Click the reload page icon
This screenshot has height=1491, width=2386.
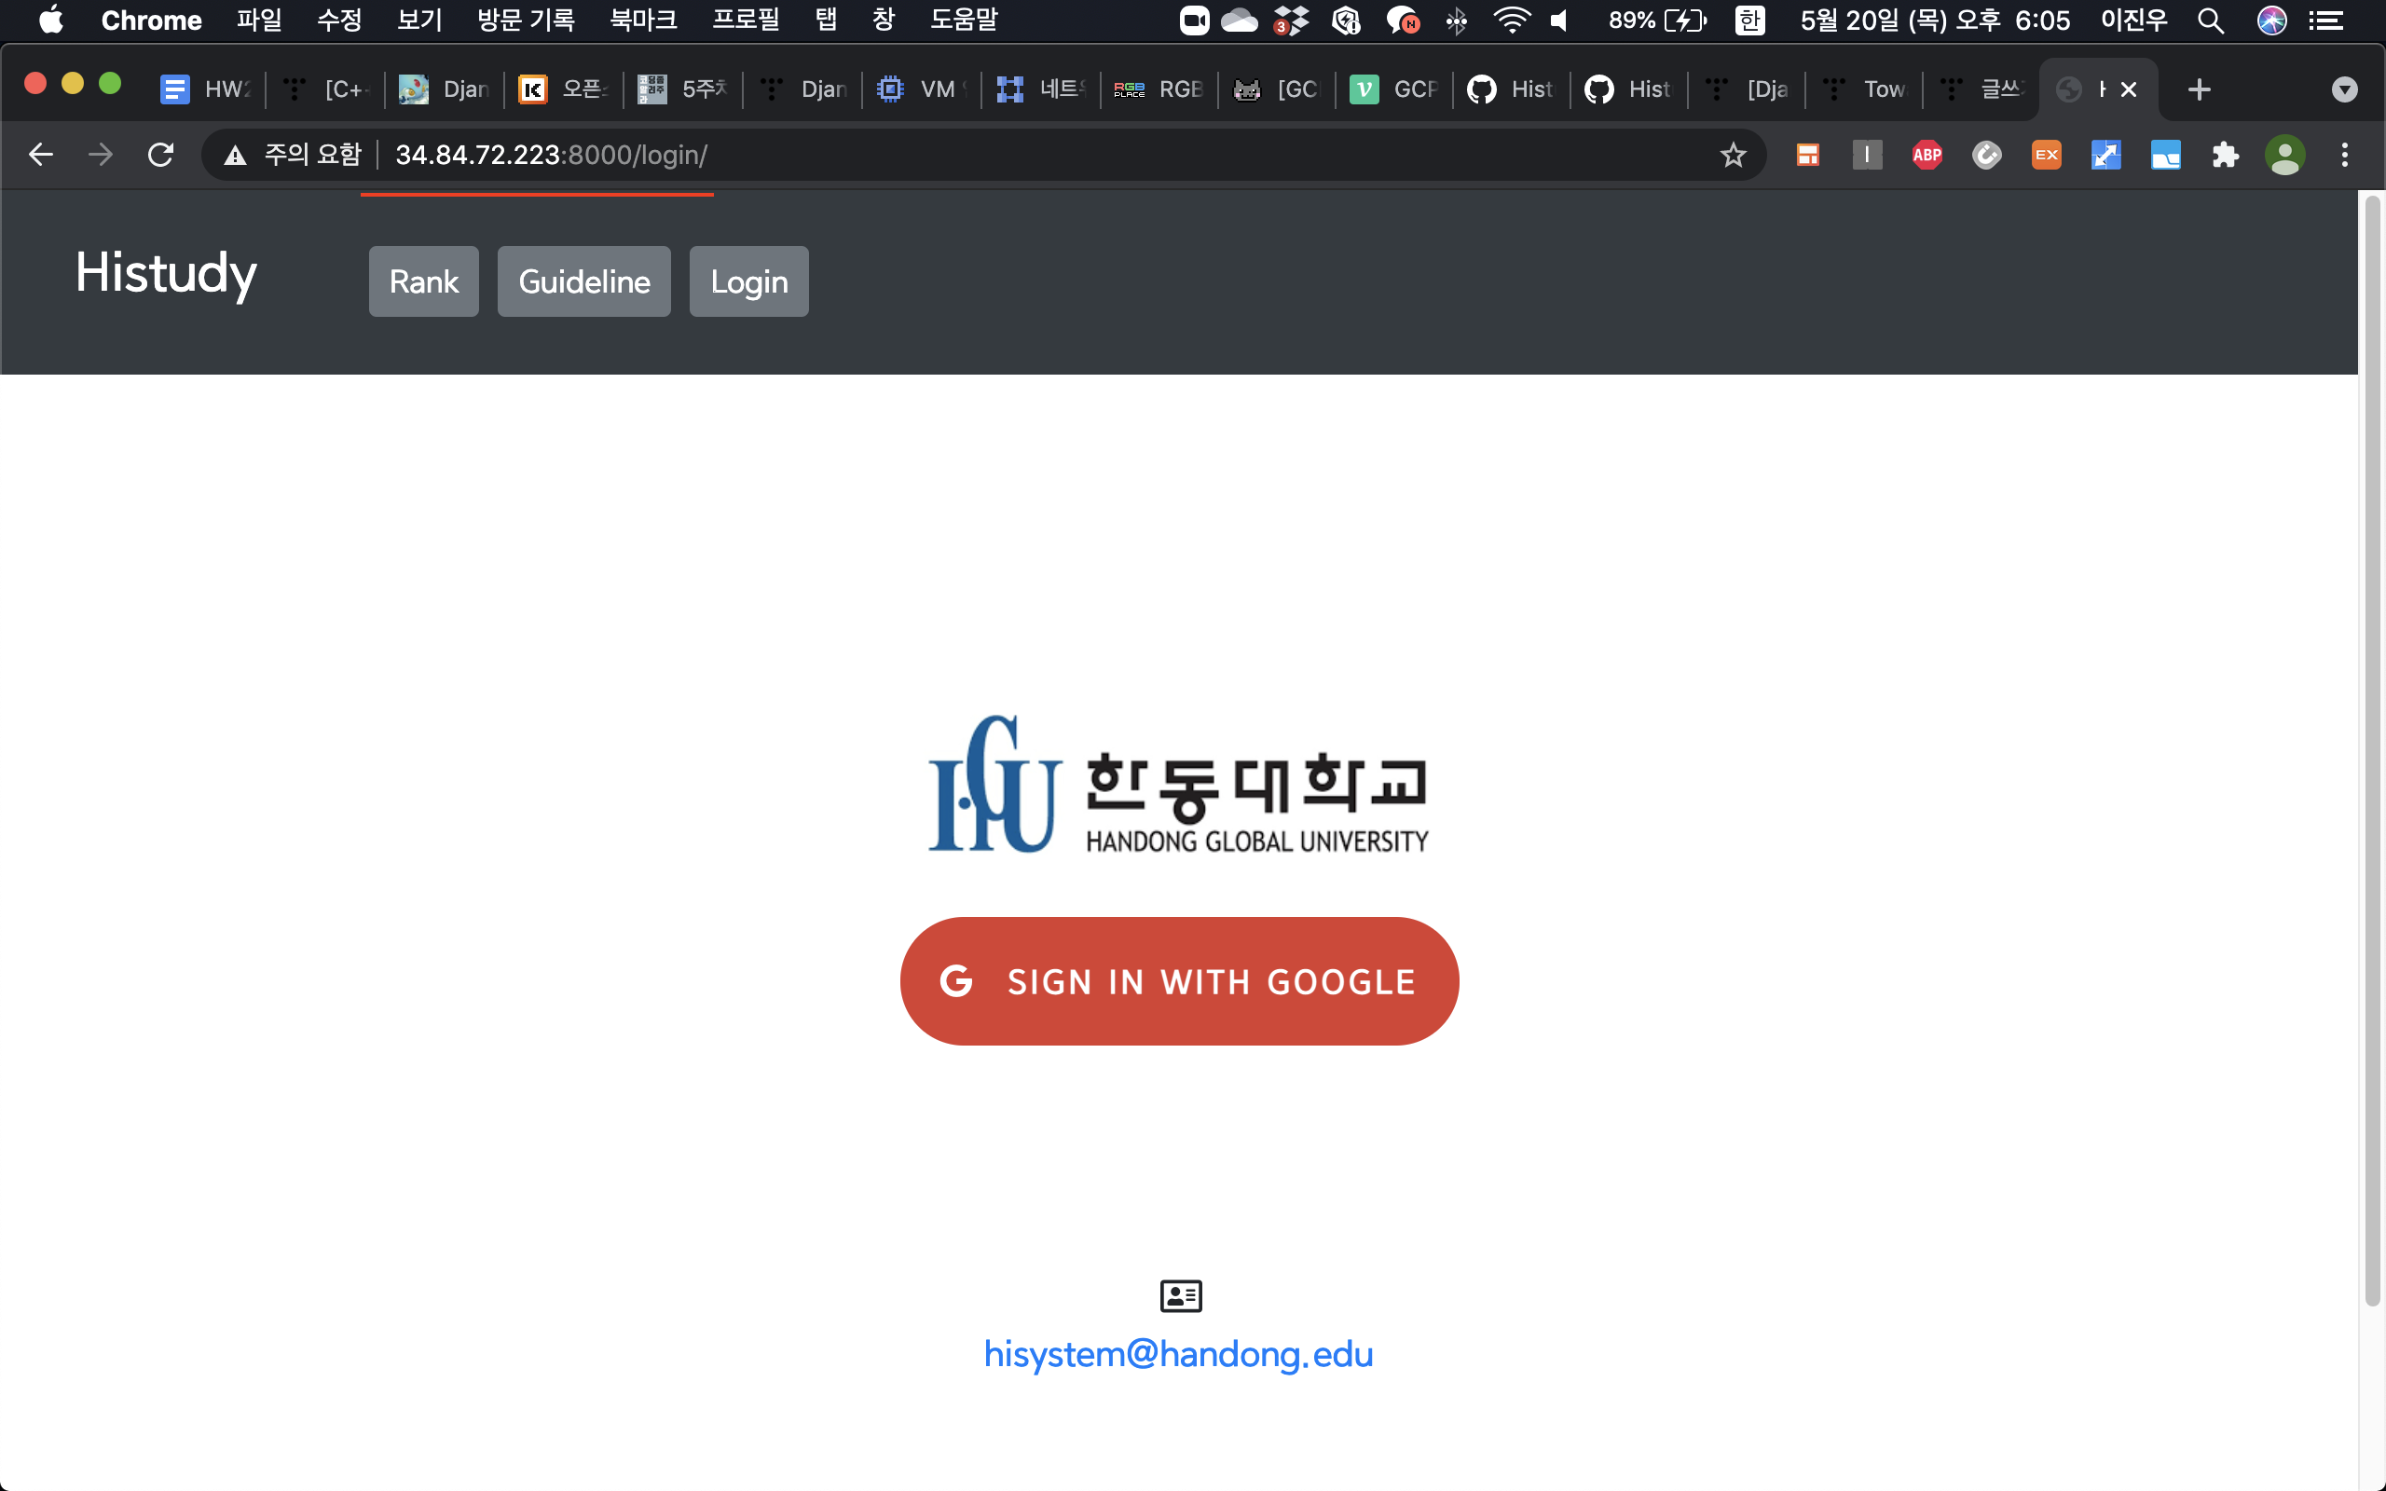(160, 155)
